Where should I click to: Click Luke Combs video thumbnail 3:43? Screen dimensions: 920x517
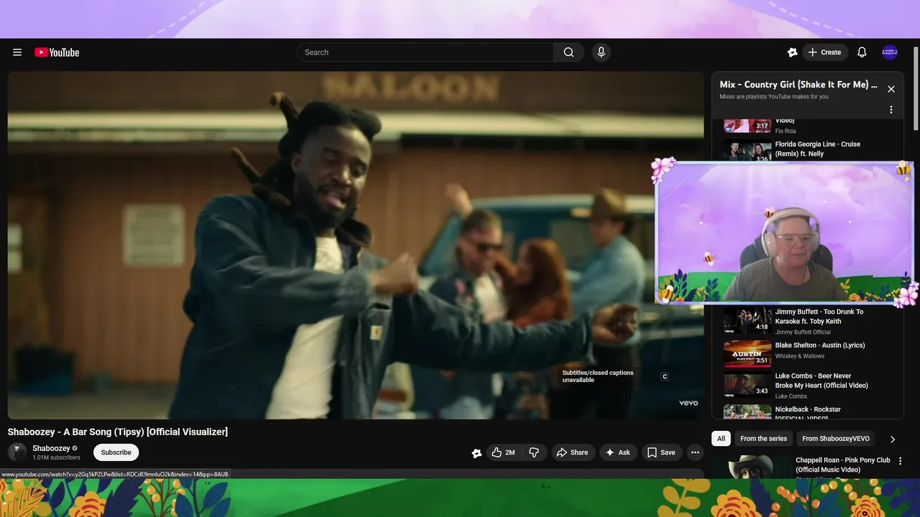747,386
